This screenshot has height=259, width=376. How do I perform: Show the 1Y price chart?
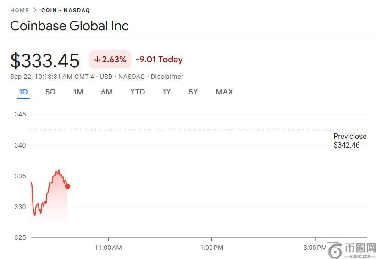click(x=166, y=92)
